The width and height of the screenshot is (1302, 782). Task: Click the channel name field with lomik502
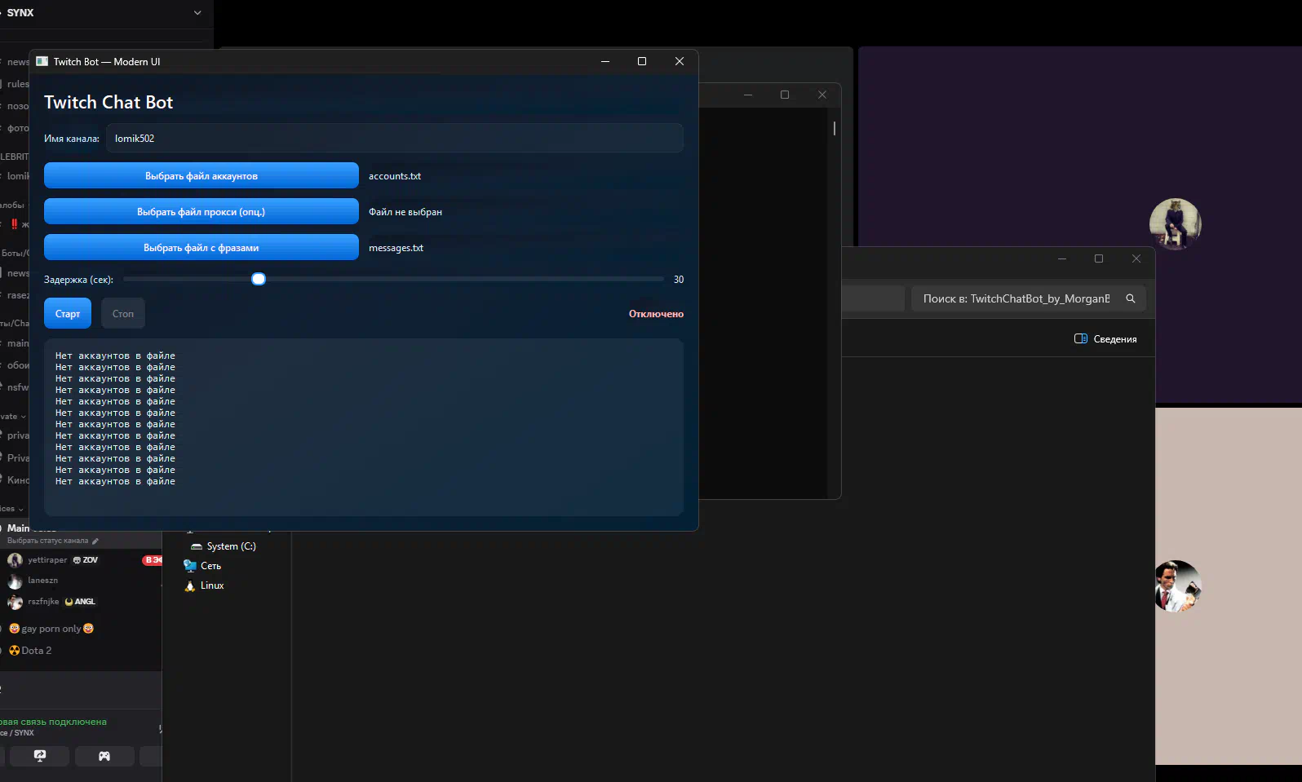click(x=394, y=139)
